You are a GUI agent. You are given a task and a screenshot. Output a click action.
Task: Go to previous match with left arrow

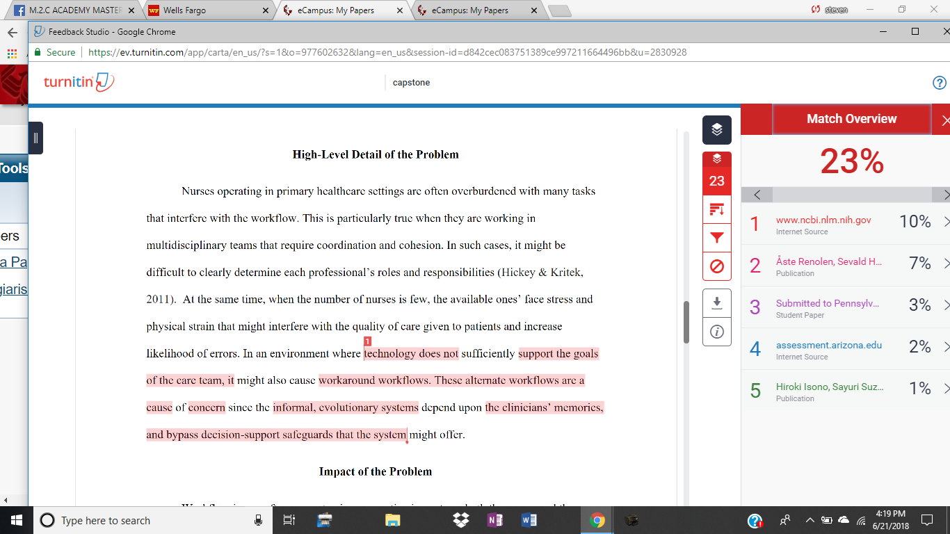coord(757,195)
